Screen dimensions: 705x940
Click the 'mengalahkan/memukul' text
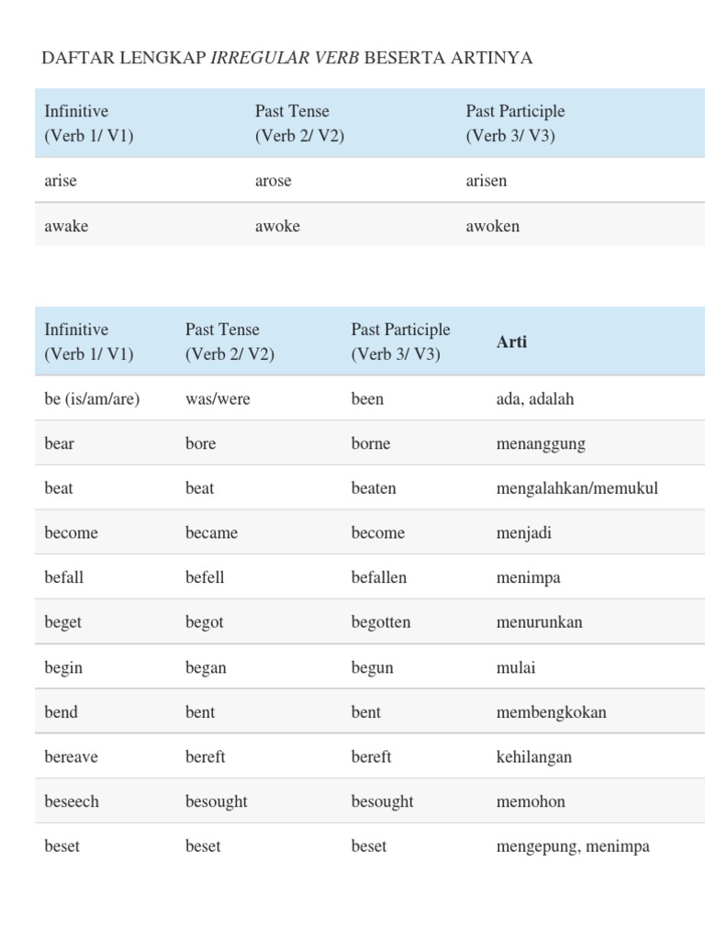click(576, 488)
